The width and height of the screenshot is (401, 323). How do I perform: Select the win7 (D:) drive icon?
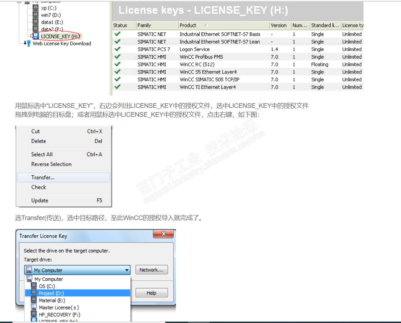coord(36,15)
